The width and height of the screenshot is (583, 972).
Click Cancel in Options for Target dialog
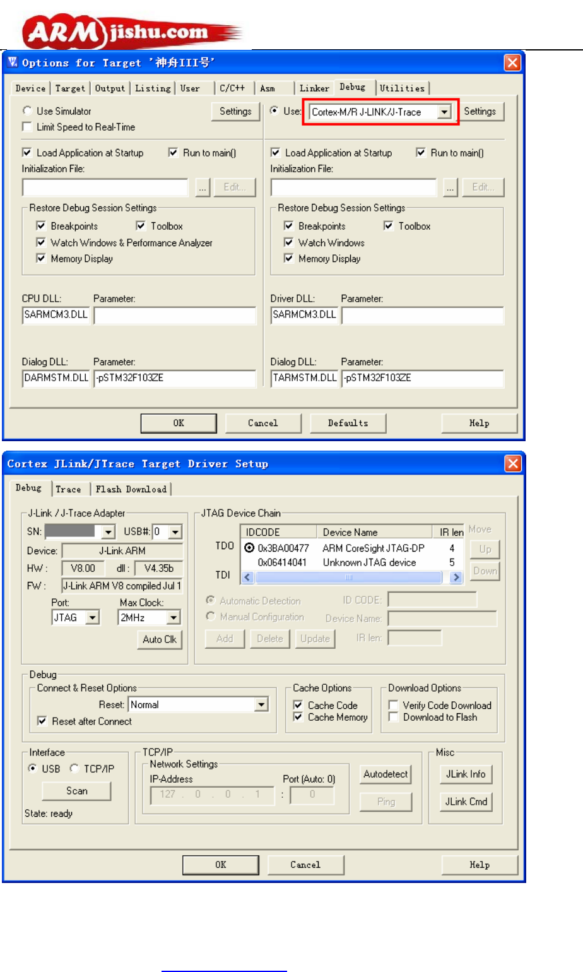point(263,424)
